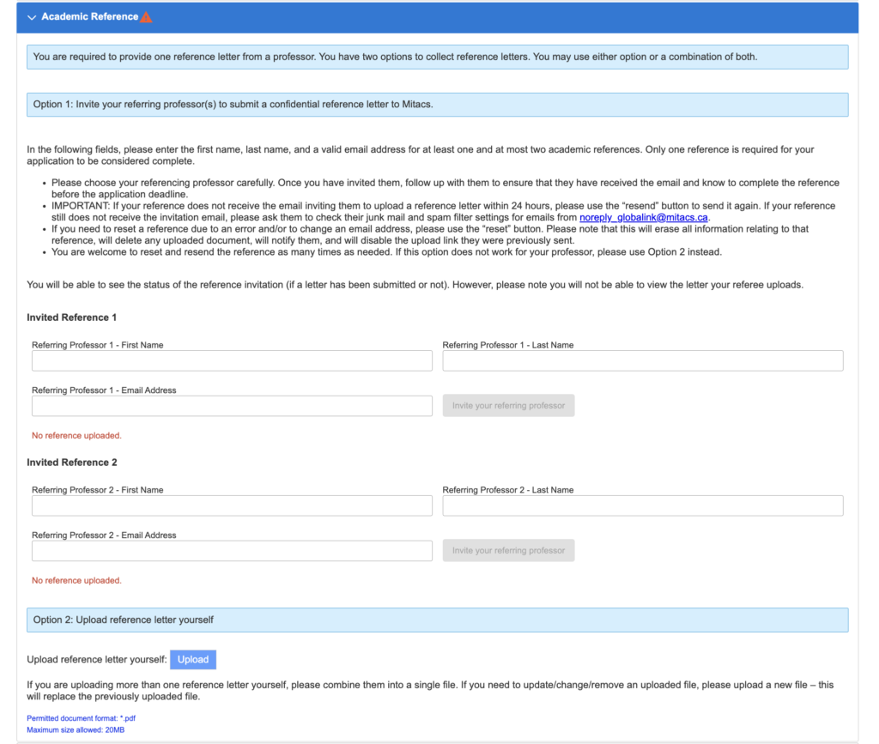
Task: Click the 'Upload reference letter yourself:' label
Action: coord(97,659)
